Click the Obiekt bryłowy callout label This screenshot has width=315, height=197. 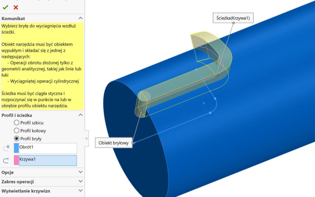113,143
